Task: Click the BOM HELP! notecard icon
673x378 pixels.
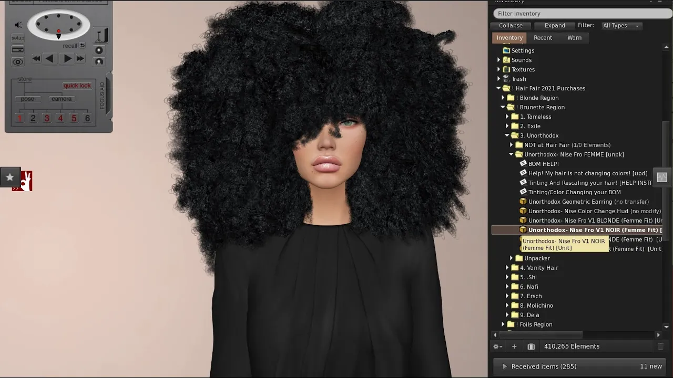Action: [523, 164]
